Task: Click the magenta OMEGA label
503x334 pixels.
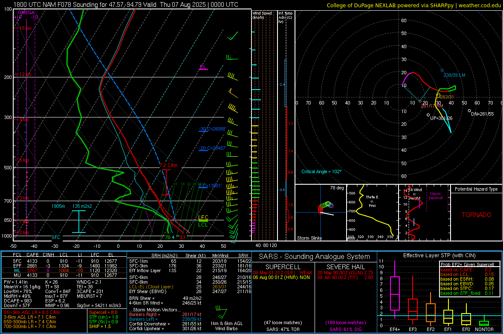Action: [x=26, y=12]
